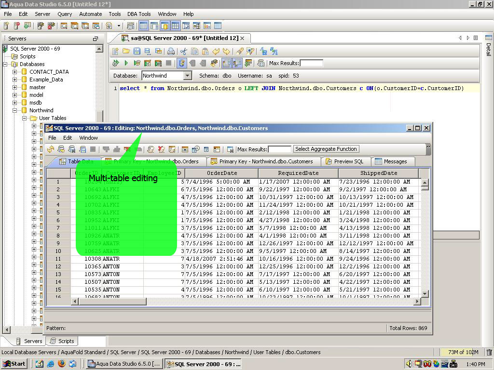Expand the Example_Data database node
The image size is (494, 370).
coord(14,79)
